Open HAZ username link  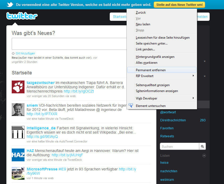point(30,151)
